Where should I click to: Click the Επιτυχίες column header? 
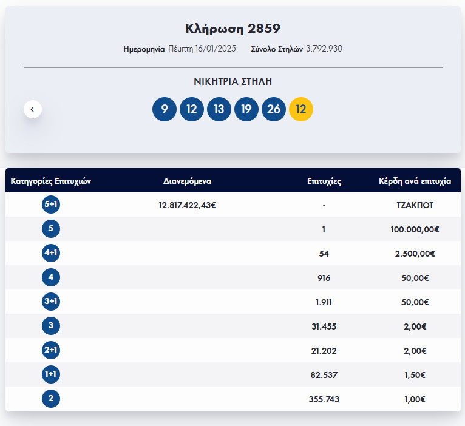pos(324,181)
